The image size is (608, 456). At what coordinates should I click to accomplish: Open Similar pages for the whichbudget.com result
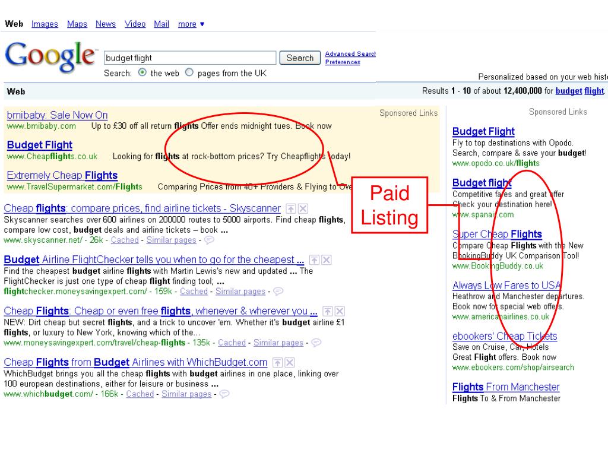pyautogui.click(x=186, y=394)
